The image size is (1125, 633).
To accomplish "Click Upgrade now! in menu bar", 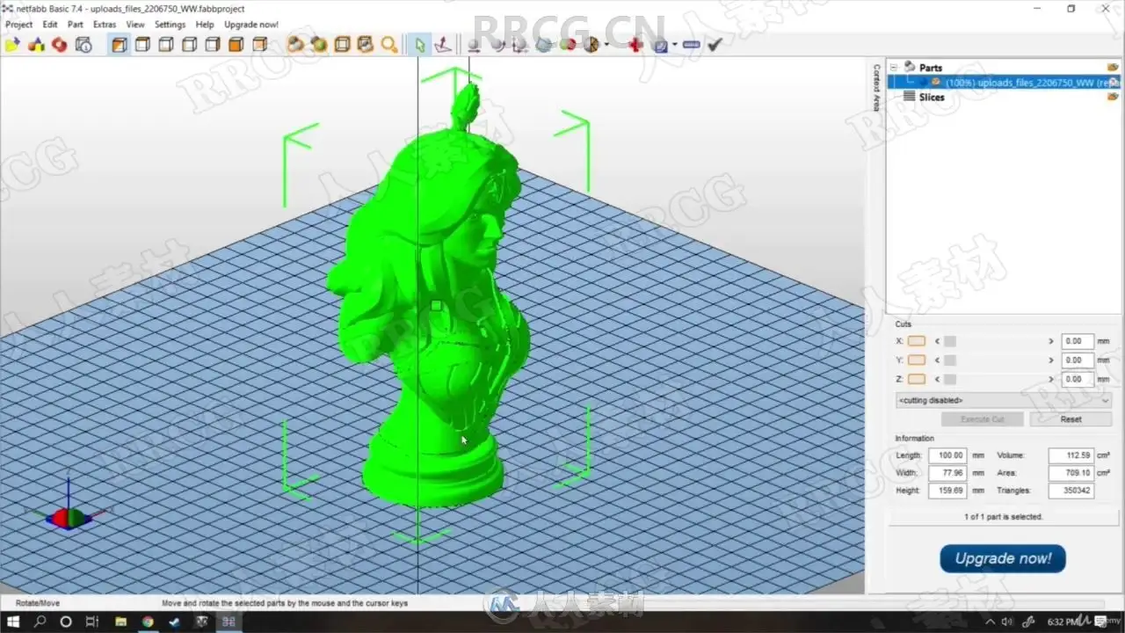I will point(251,25).
